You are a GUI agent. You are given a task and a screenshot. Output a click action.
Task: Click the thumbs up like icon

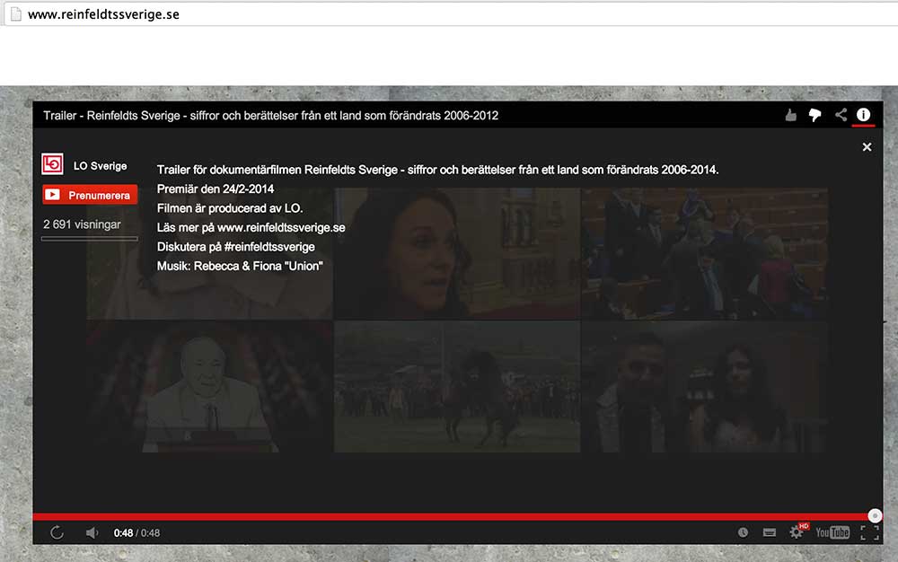[790, 115]
